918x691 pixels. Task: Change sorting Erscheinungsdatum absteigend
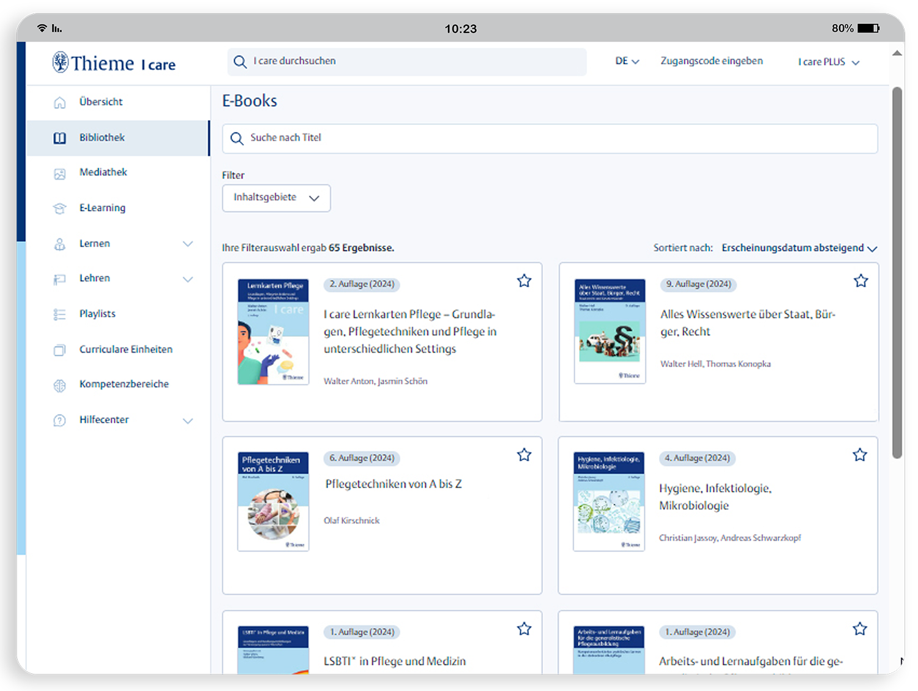[799, 248]
